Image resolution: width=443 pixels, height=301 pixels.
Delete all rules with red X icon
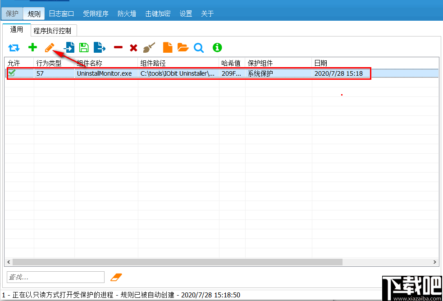[133, 47]
